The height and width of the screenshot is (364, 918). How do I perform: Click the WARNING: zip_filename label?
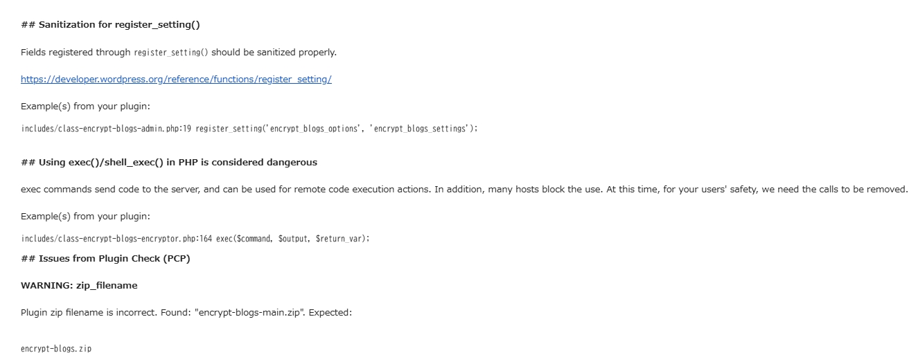point(79,286)
